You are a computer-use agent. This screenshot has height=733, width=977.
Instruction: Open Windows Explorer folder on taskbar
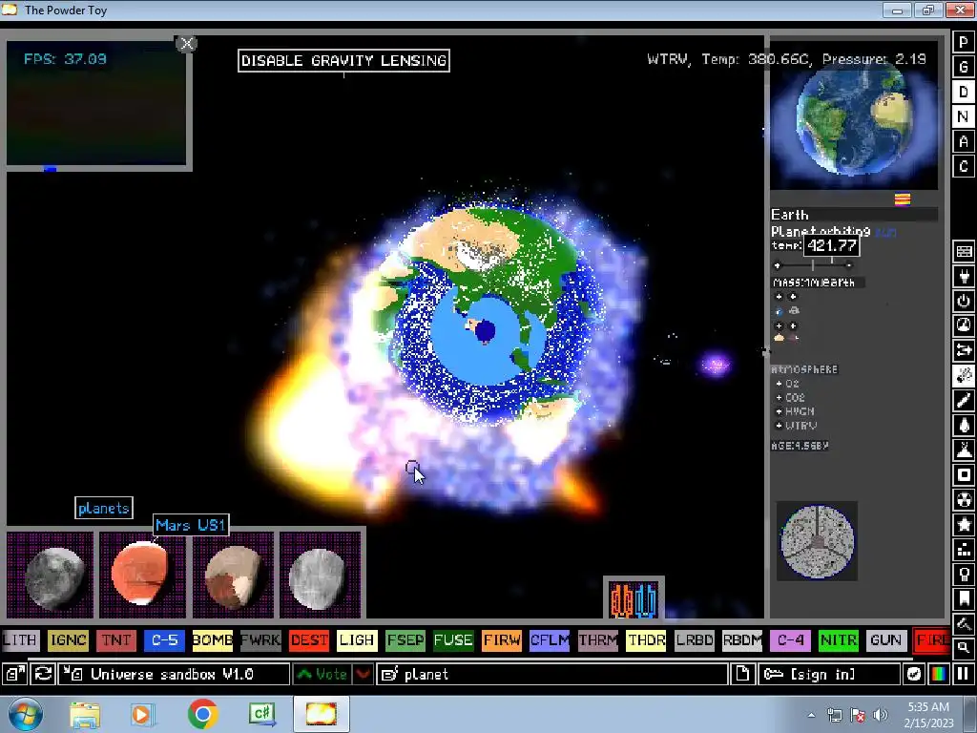(85, 715)
